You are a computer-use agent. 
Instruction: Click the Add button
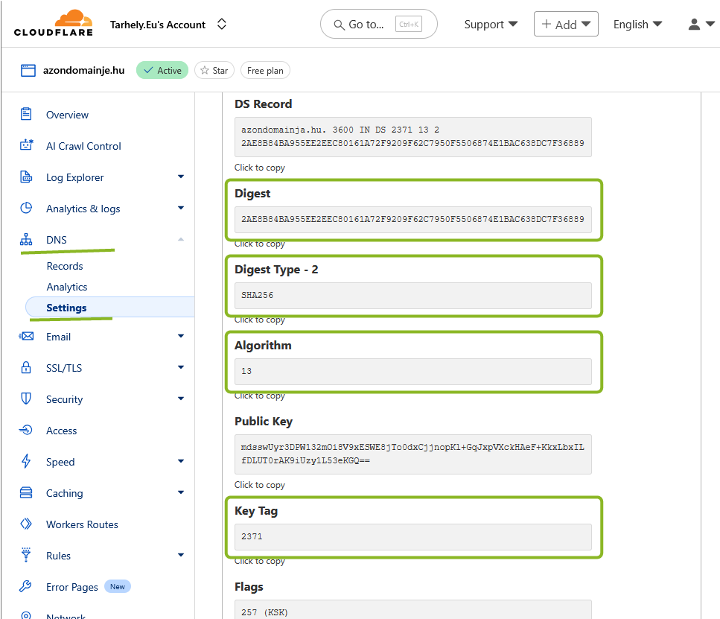[566, 25]
